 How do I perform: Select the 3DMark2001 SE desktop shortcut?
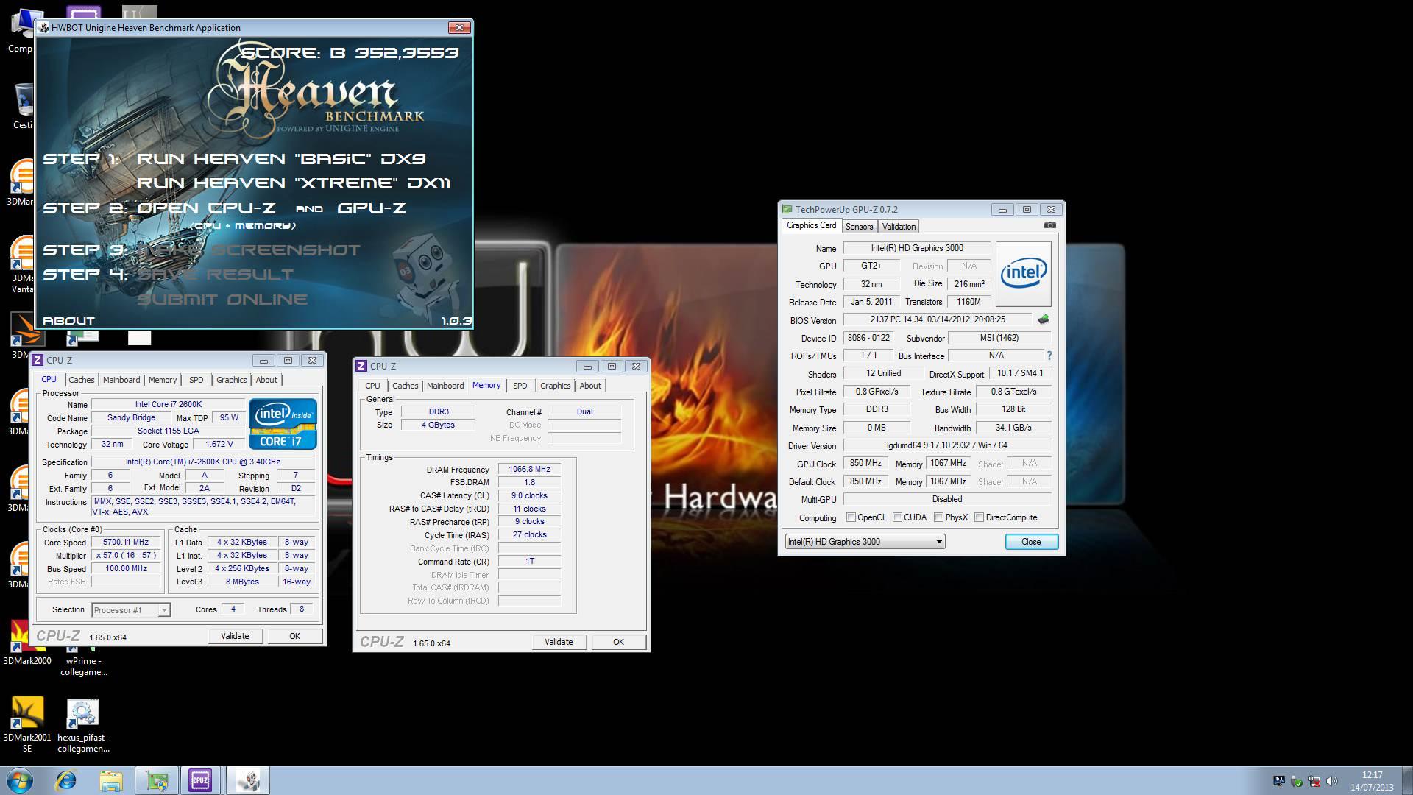[x=27, y=724]
